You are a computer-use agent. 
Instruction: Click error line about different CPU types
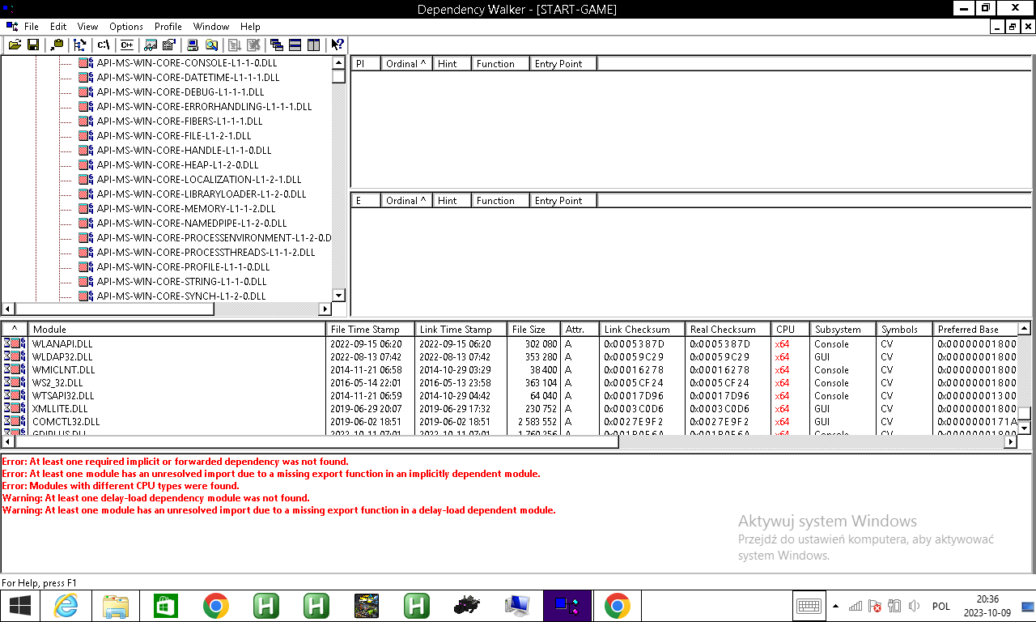click(121, 486)
